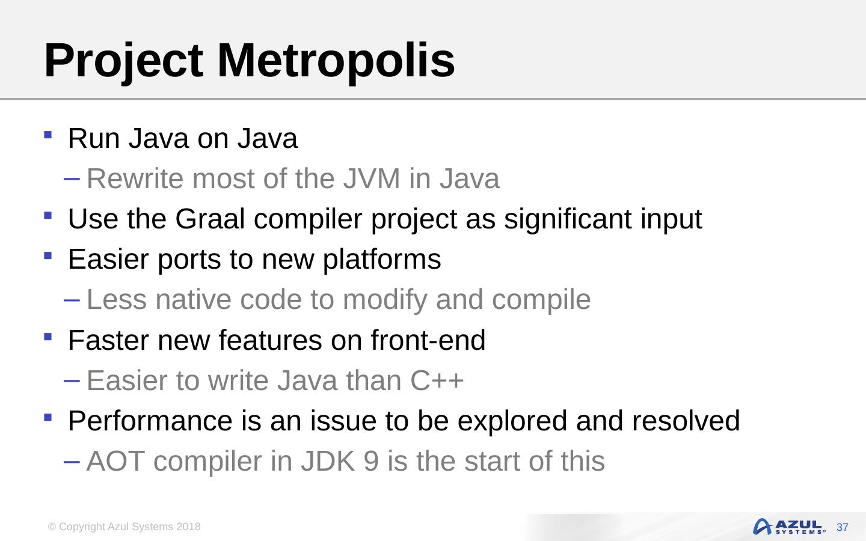This screenshot has width=866, height=541.
Task: Click the Azul Systems logo
Action: [x=788, y=527]
